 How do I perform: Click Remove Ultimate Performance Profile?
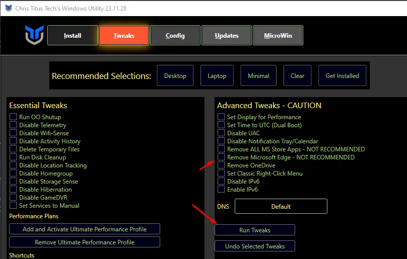(85, 242)
